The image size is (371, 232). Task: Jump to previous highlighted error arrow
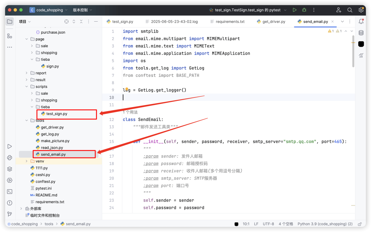click(346, 31)
